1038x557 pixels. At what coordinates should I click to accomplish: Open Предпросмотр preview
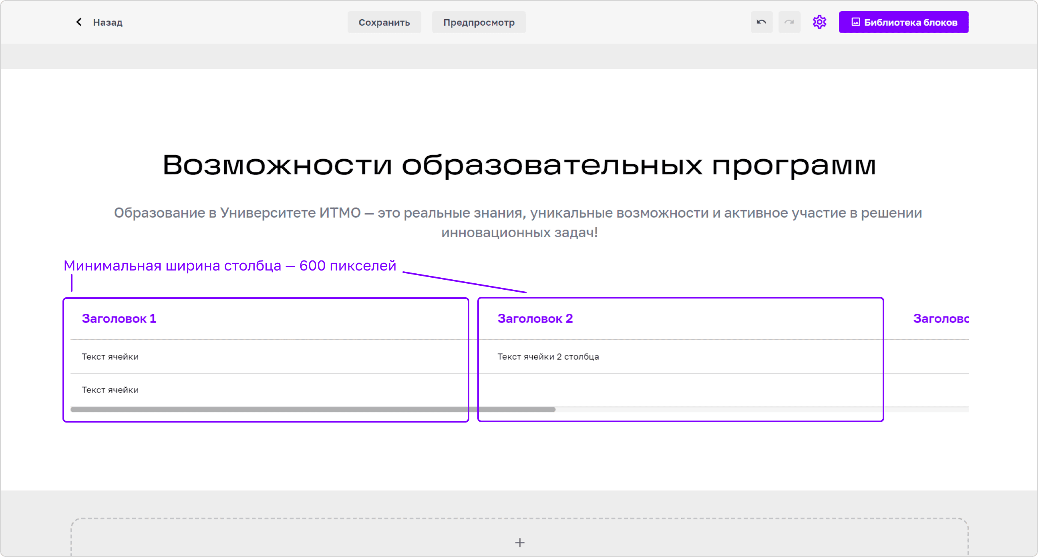479,22
